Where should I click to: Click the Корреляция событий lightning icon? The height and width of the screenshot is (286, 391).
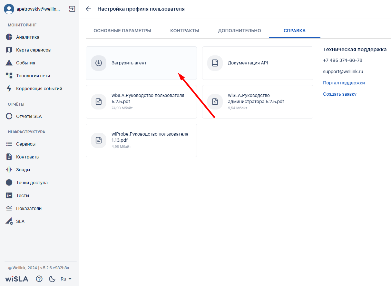9,89
